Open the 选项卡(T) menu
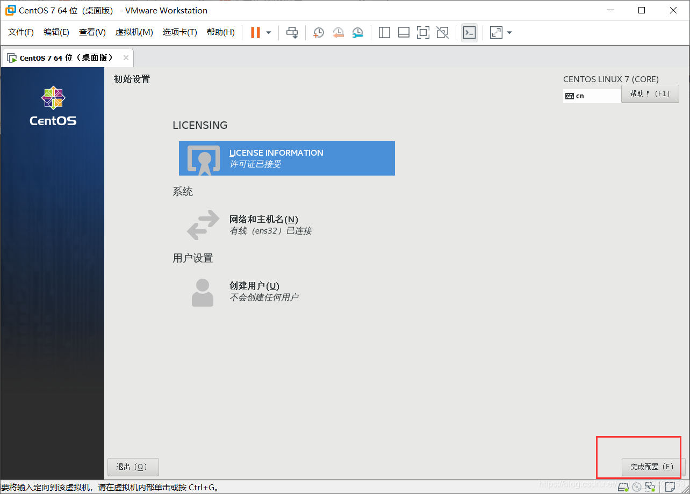 [x=179, y=32]
